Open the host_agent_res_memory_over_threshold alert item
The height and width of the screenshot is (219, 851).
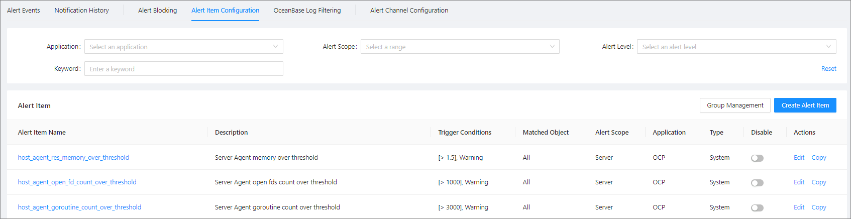(x=73, y=158)
